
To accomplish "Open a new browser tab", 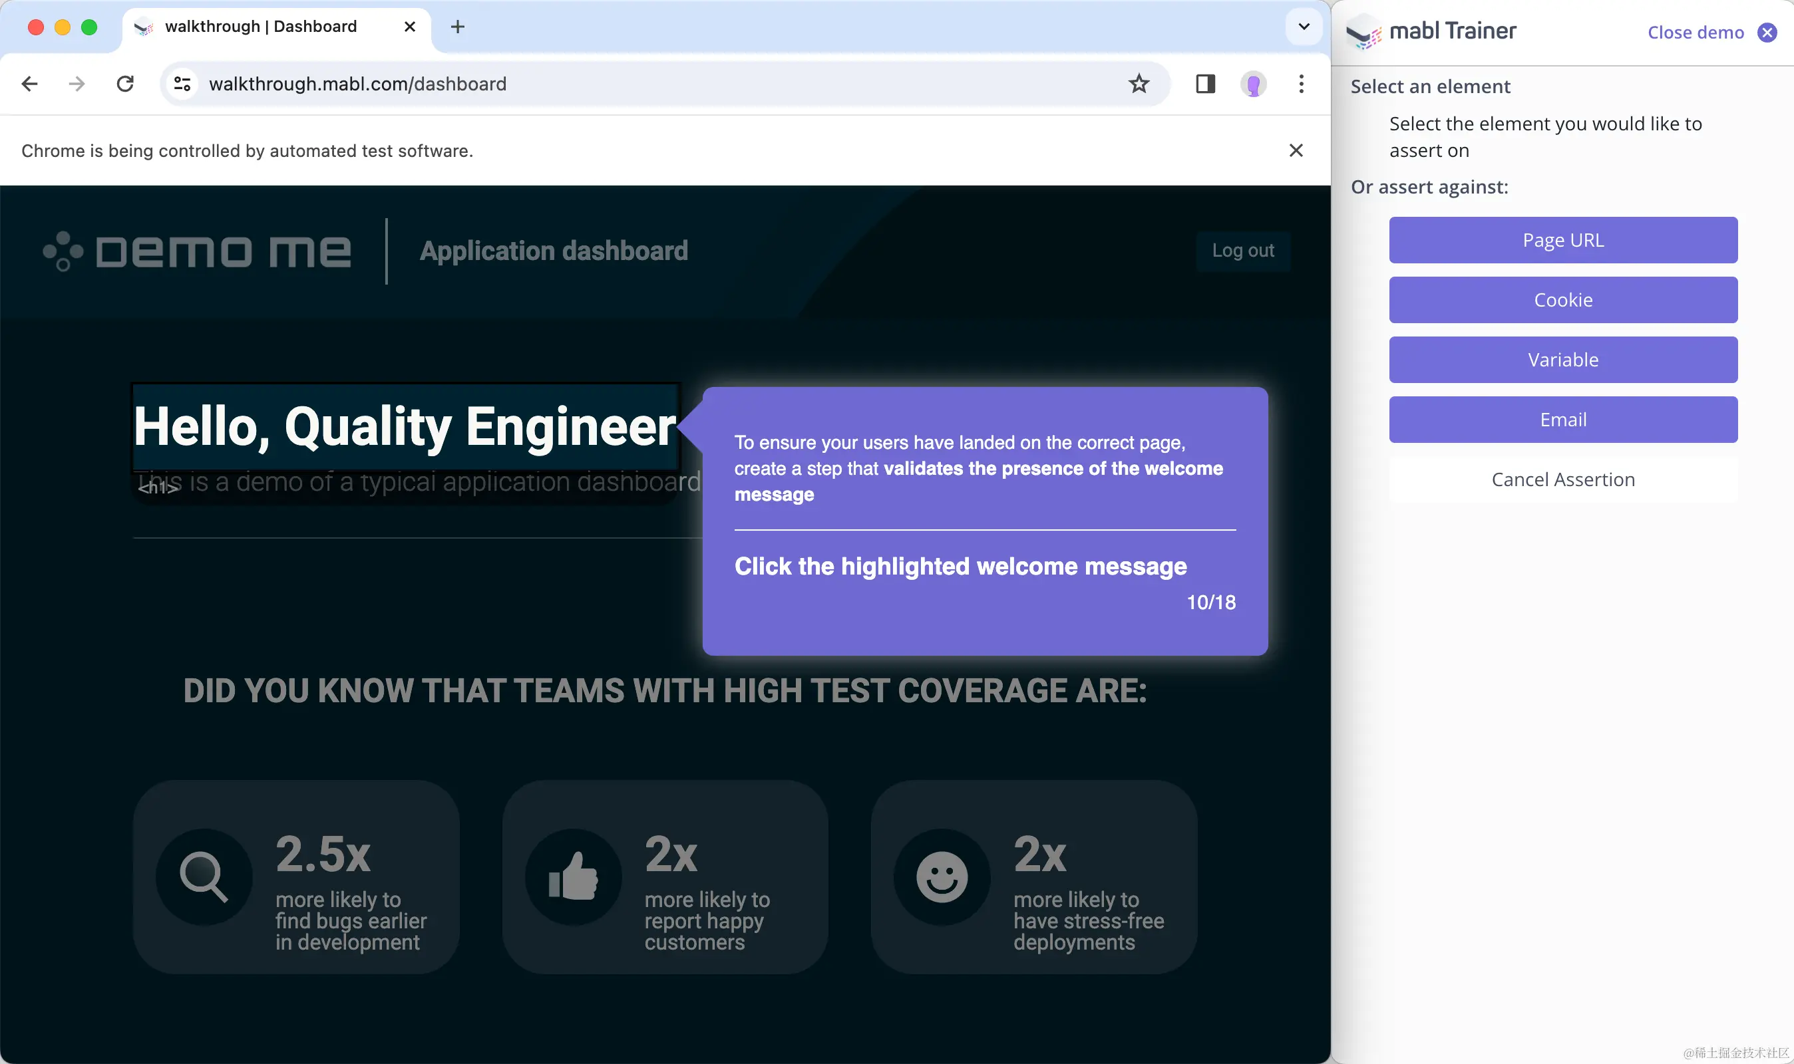I will (x=458, y=27).
